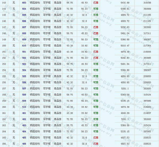Click room 405 link
Viewport: 159px width, 147px height.
24,137
